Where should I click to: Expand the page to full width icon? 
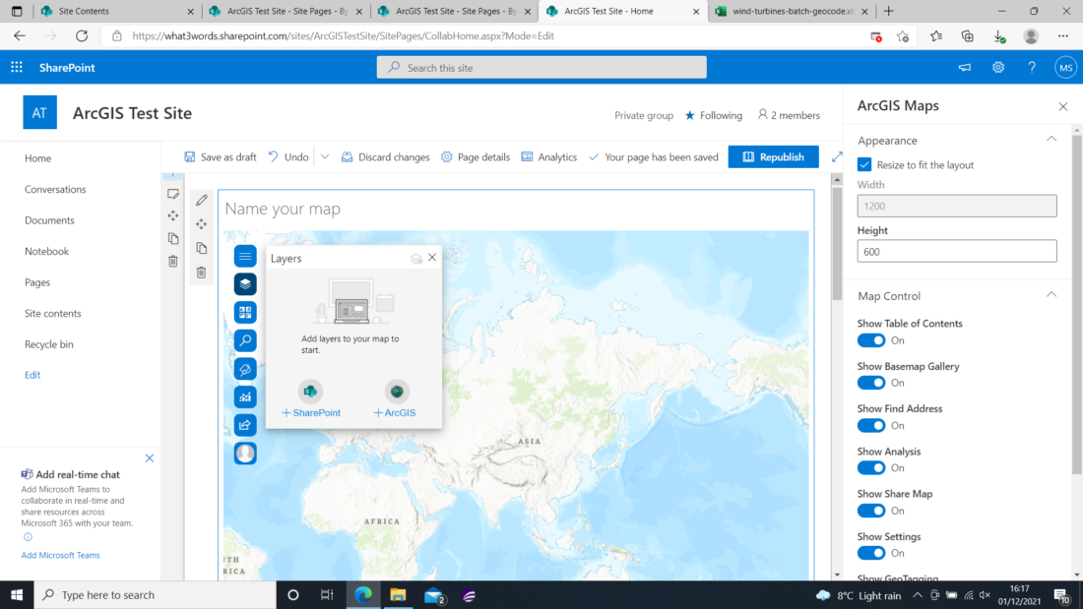(x=837, y=156)
